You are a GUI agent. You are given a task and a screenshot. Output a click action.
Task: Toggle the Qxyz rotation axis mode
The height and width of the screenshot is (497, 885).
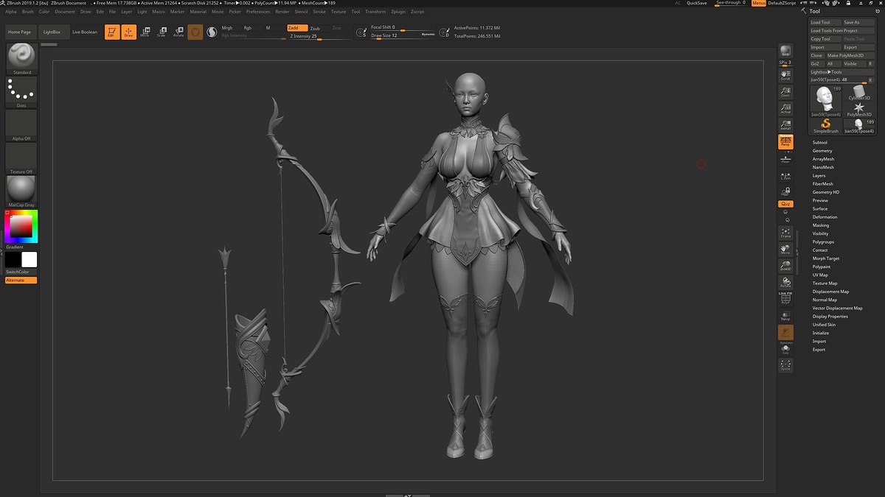pyautogui.click(x=786, y=203)
